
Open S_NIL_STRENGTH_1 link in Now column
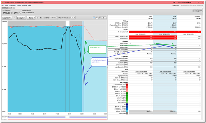pos(165,34)
